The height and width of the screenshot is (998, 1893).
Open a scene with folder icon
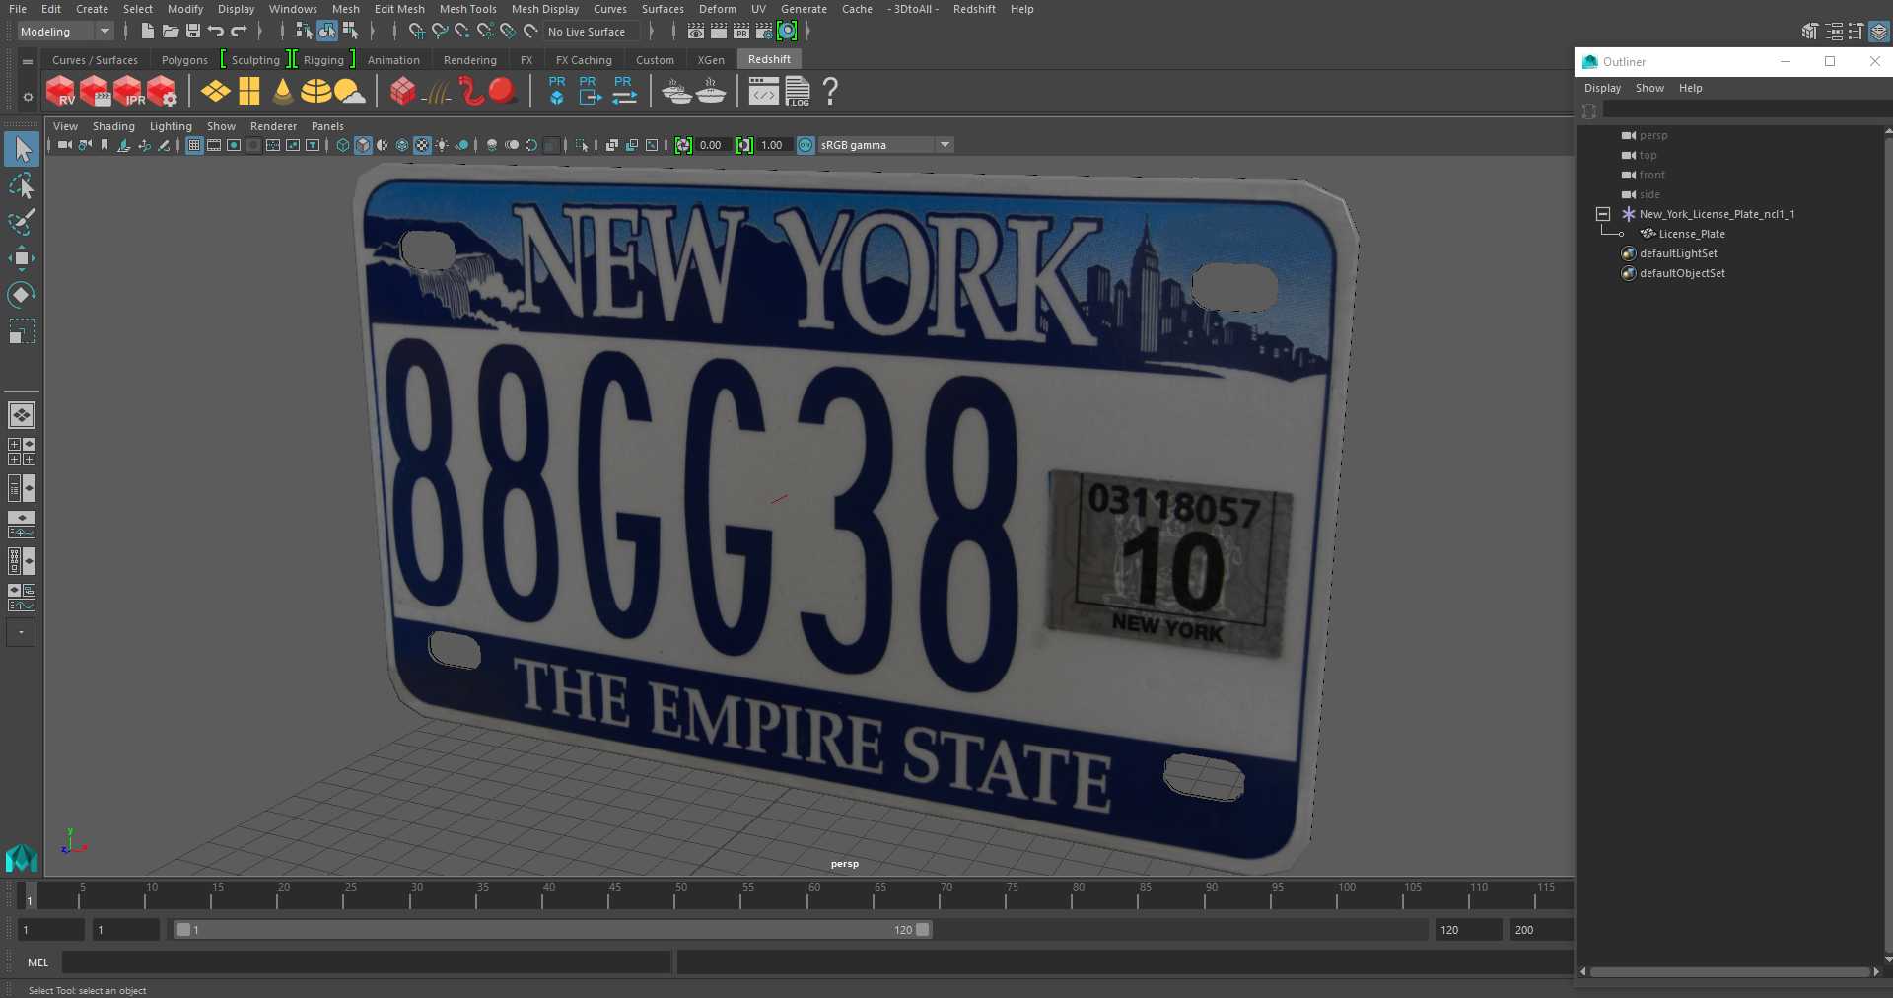click(x=170, y=32)
